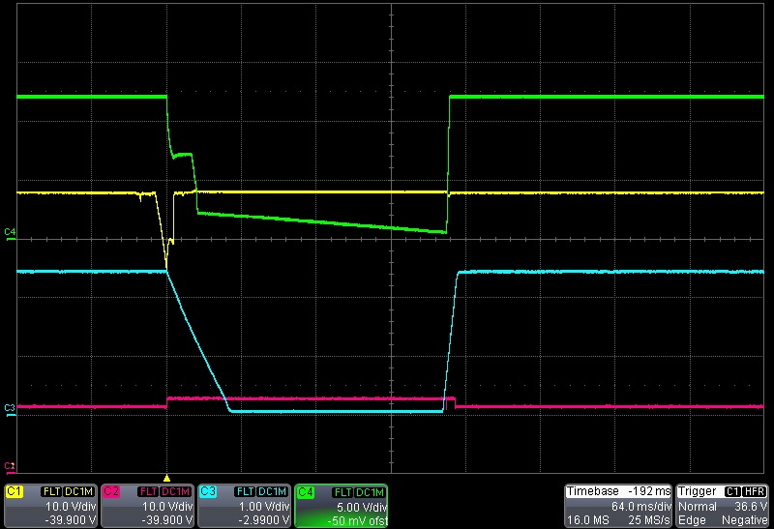Open the Timebase descriptor box
This screenshot has height=529, width=774.
pos(618,506)
